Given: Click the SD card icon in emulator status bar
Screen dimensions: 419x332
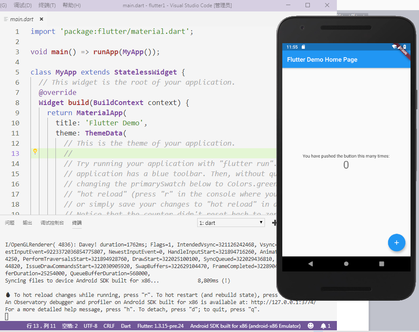Looking at the screenshot, I should click(303, 47).
